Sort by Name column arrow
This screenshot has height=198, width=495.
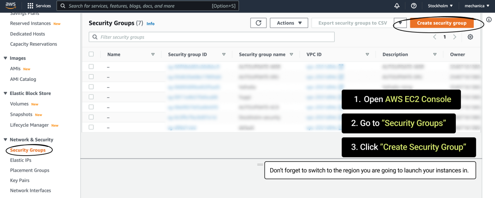tap(153, 54)
